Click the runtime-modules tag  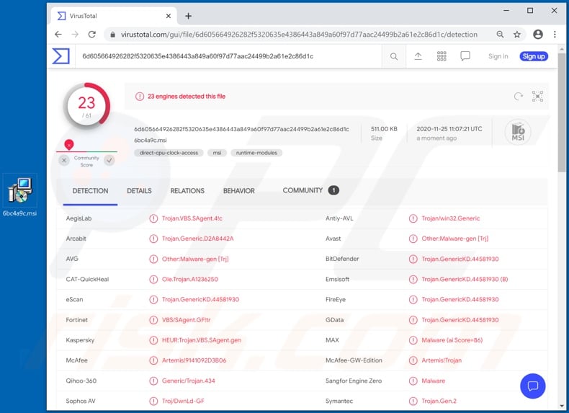pos(256,153)
